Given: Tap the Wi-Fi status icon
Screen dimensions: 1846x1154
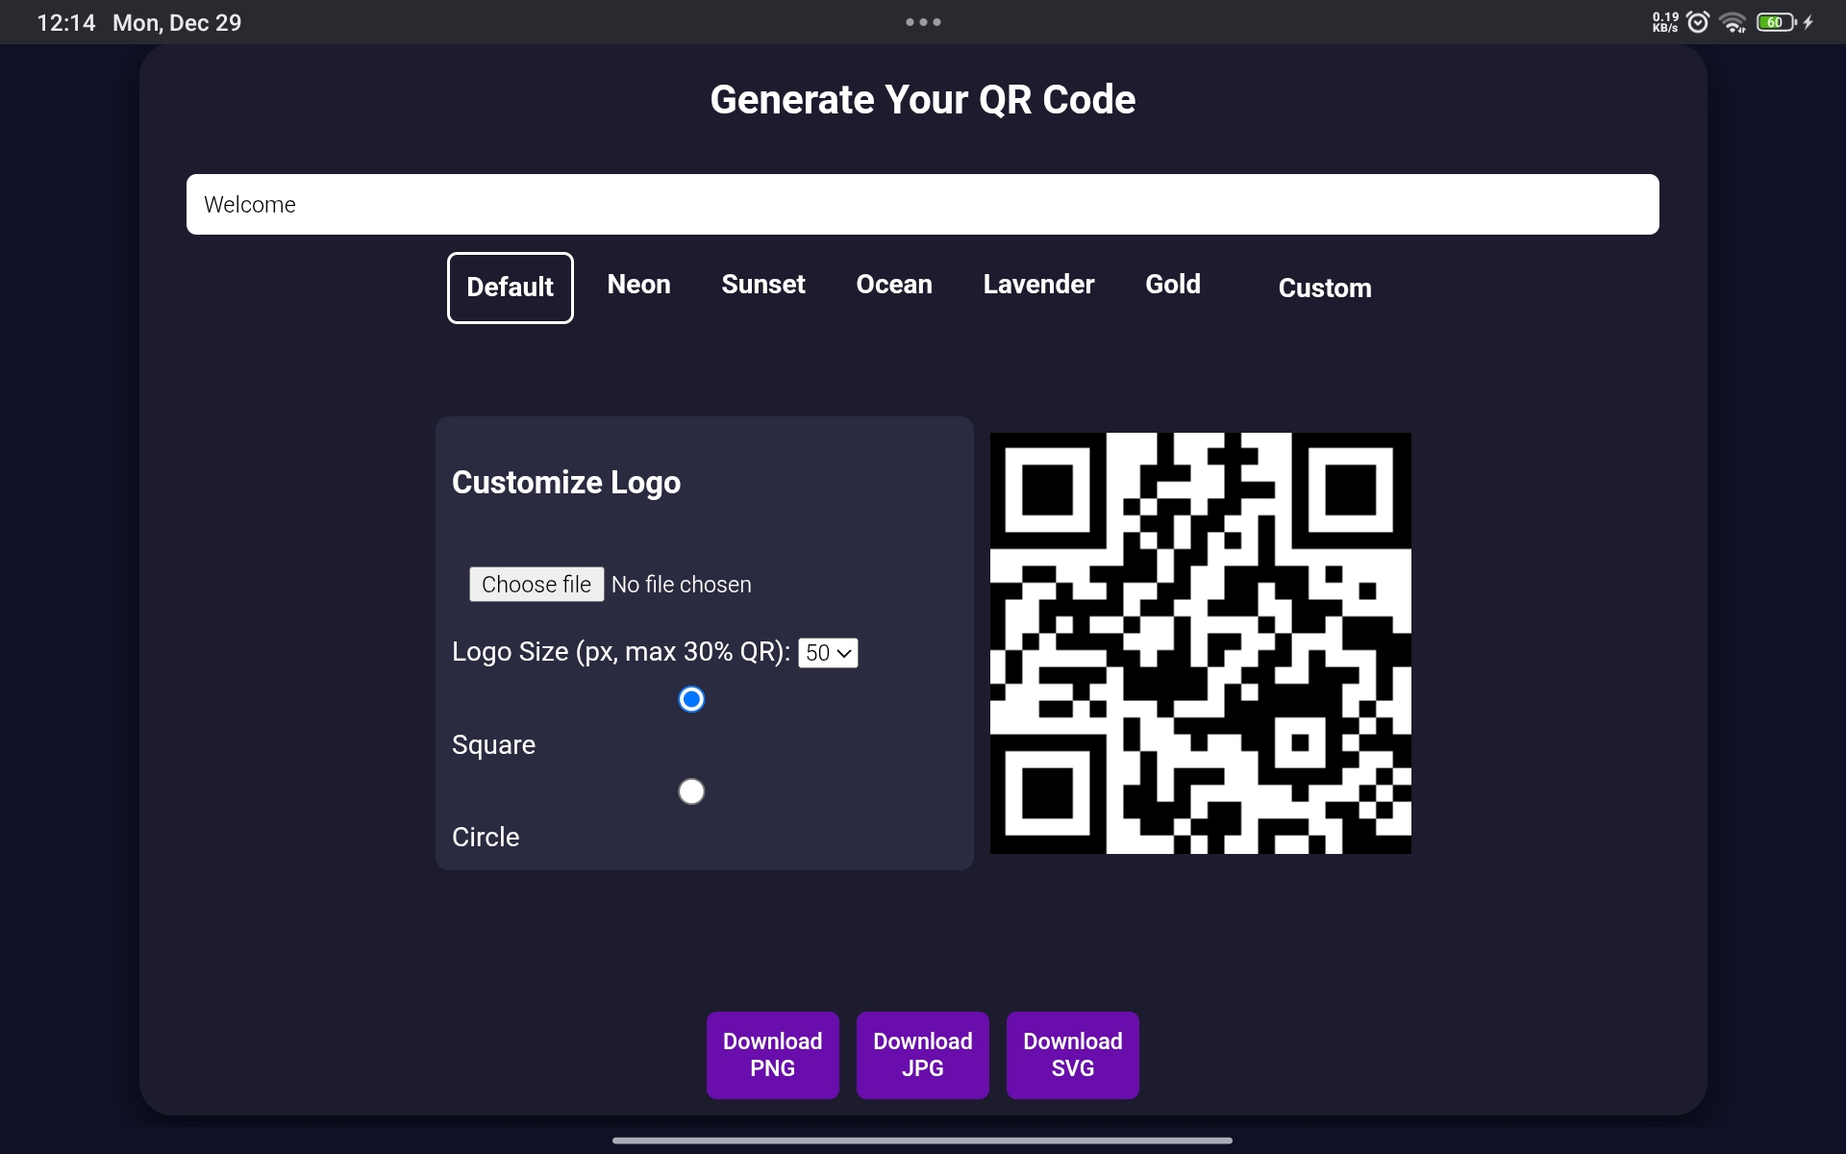Looking at the screenshot, I should click(1734, 21).
